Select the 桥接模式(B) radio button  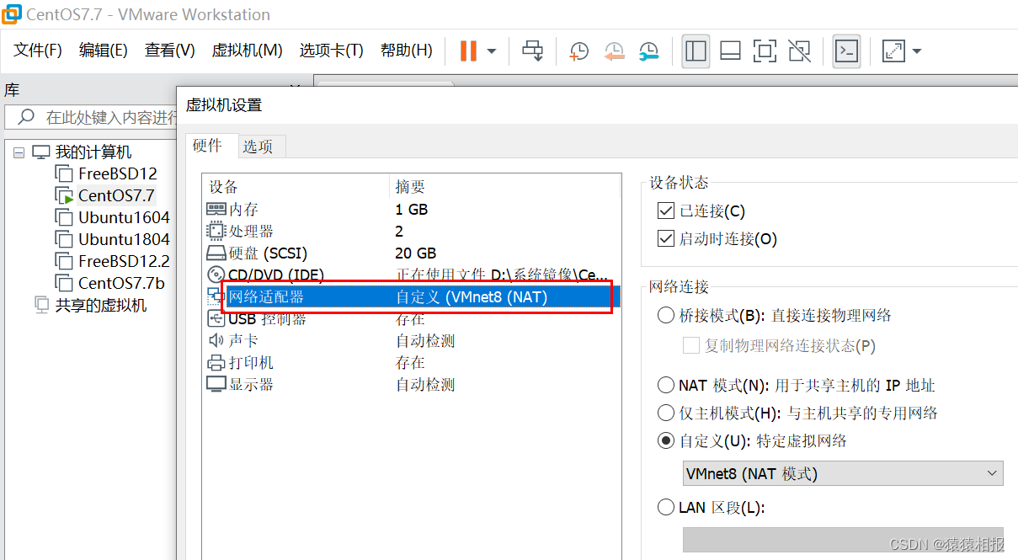tap(666, 316)
